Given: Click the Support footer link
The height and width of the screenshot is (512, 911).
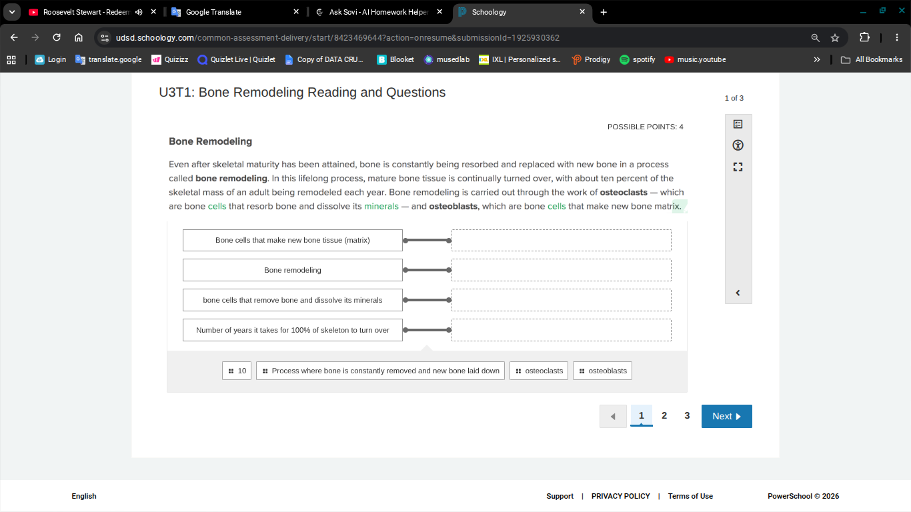Looking at the screenshot, I should (x=560, y=496).
